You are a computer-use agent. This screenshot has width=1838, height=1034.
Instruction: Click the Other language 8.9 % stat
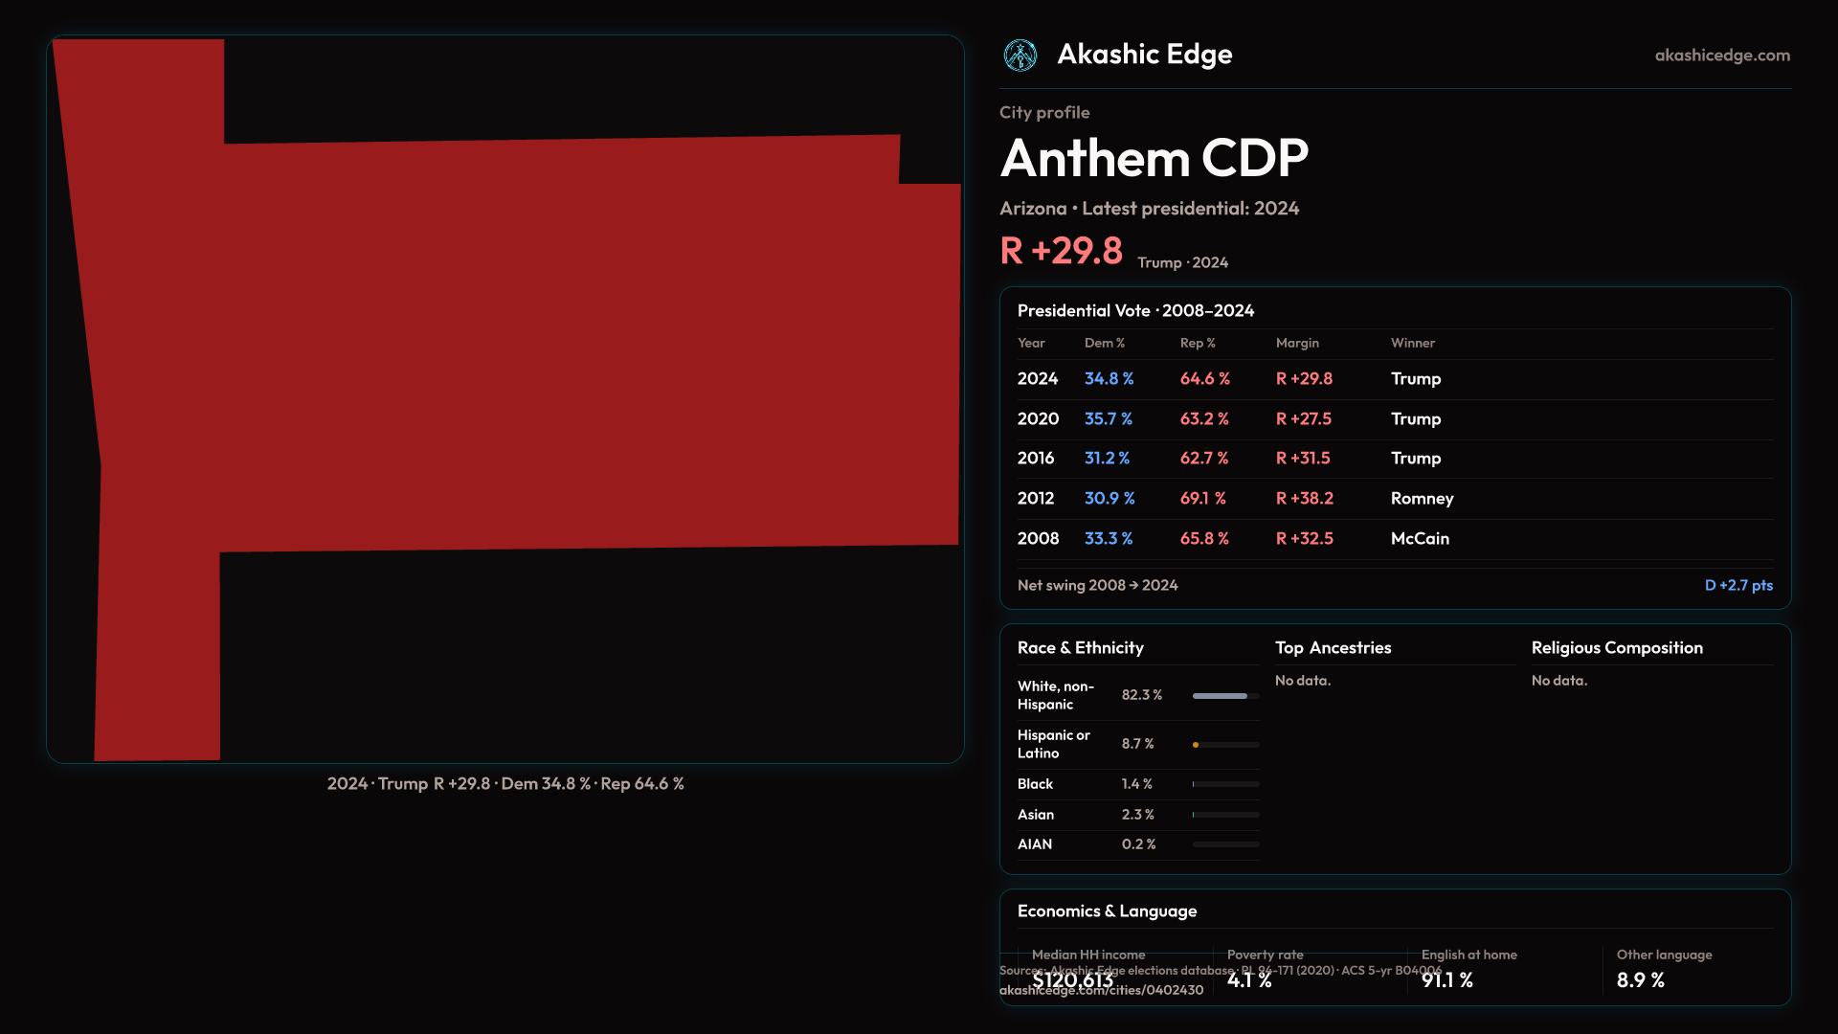pos(1640,980)
